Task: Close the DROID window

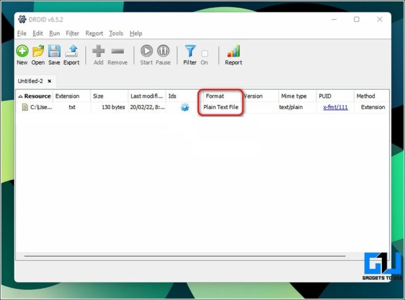Action: point(380,20)
